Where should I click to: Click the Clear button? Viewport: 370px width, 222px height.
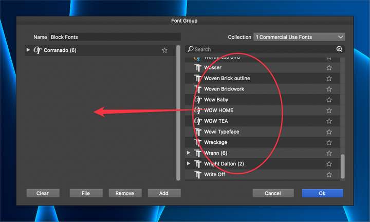pos(43,193)
